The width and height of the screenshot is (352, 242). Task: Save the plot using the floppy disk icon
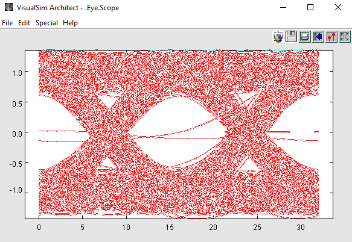(291, 37)
